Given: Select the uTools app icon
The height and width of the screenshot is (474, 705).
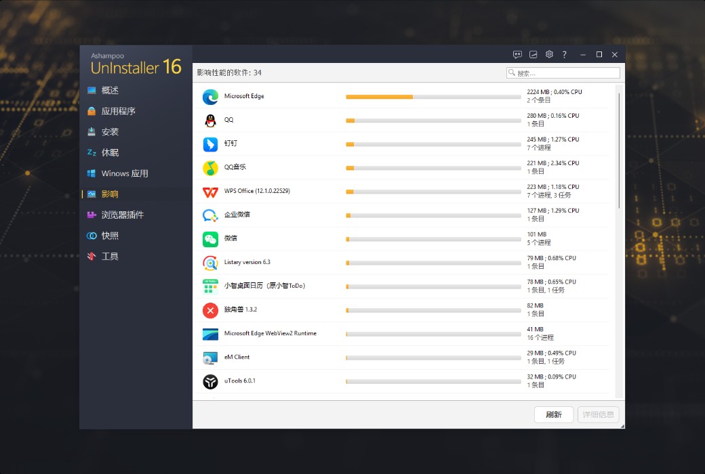Looking at the screenshot, I should pos(210,382).
